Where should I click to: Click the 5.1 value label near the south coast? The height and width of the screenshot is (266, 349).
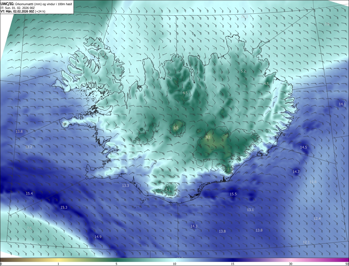168,190
